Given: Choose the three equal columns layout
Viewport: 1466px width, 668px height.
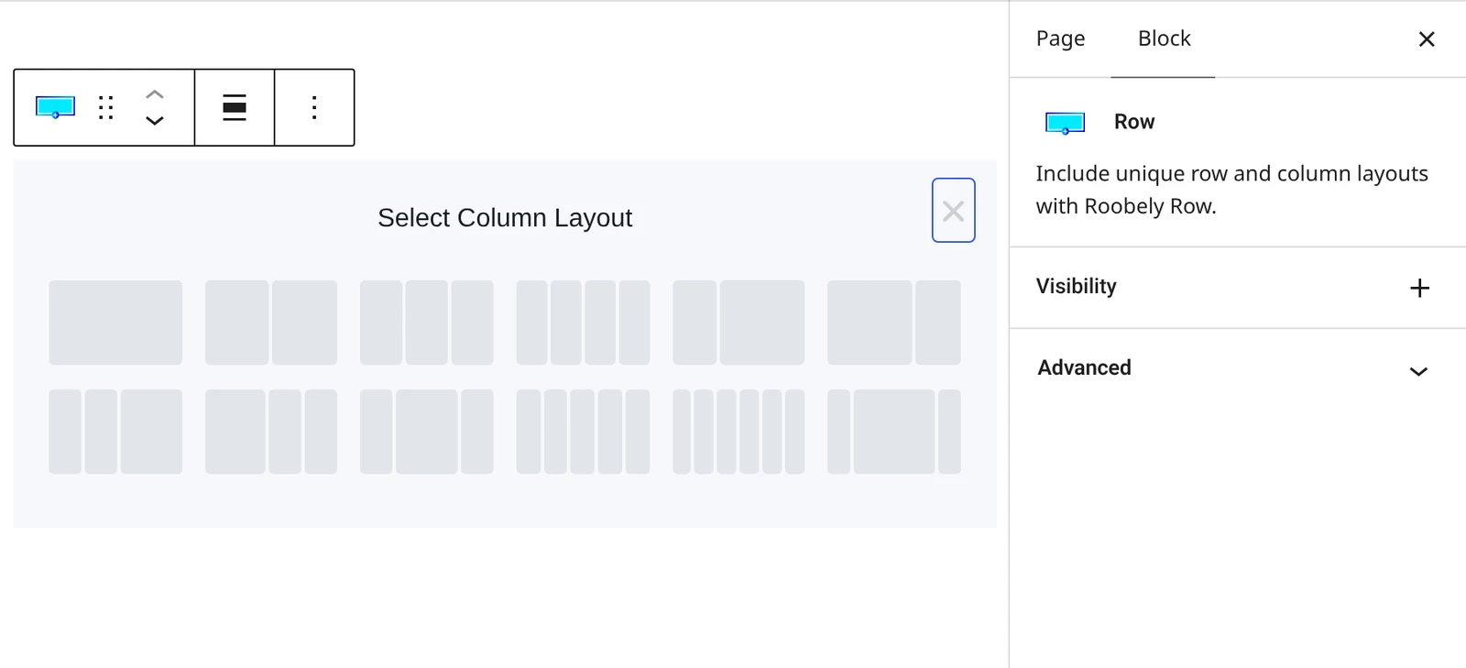Looking at the screenshot, I should [x=427, y=323].
